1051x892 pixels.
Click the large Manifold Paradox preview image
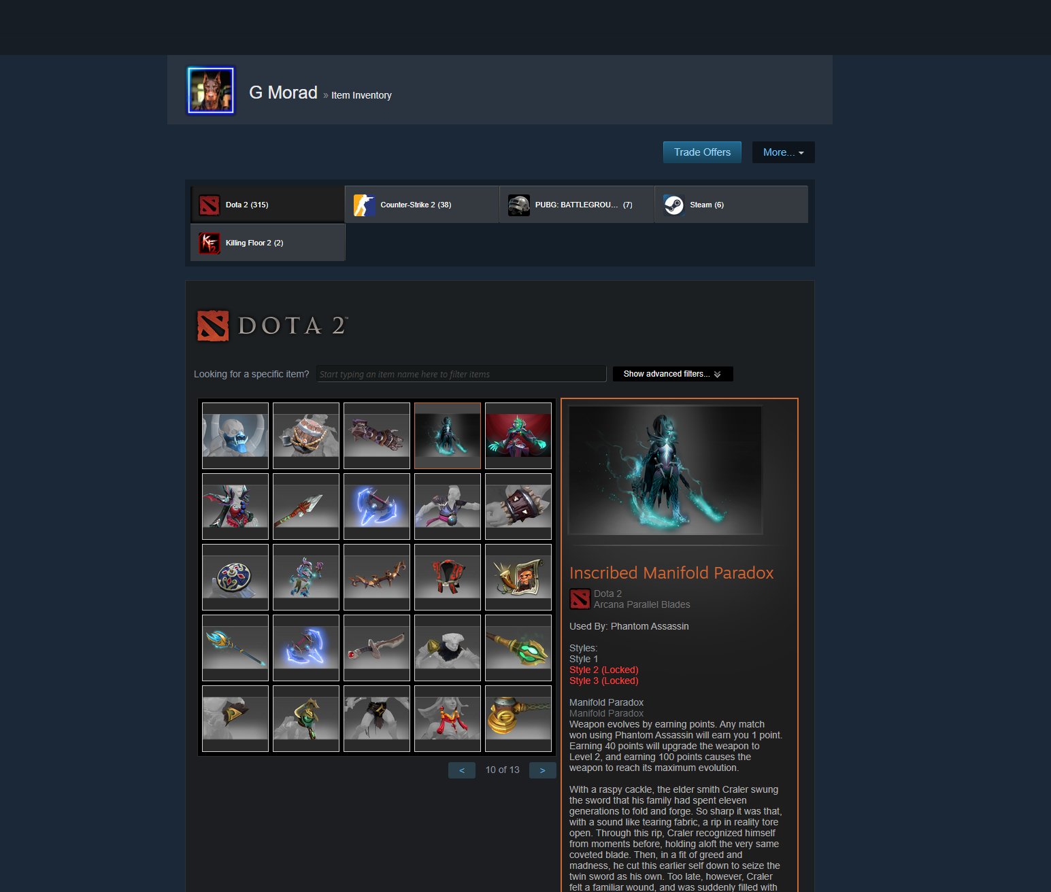[x=665, y=470]
